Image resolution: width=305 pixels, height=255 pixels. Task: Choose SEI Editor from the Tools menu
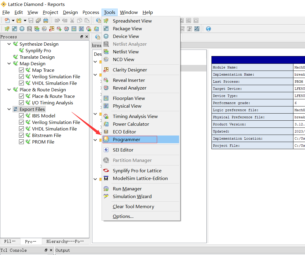tap(141, 150)
